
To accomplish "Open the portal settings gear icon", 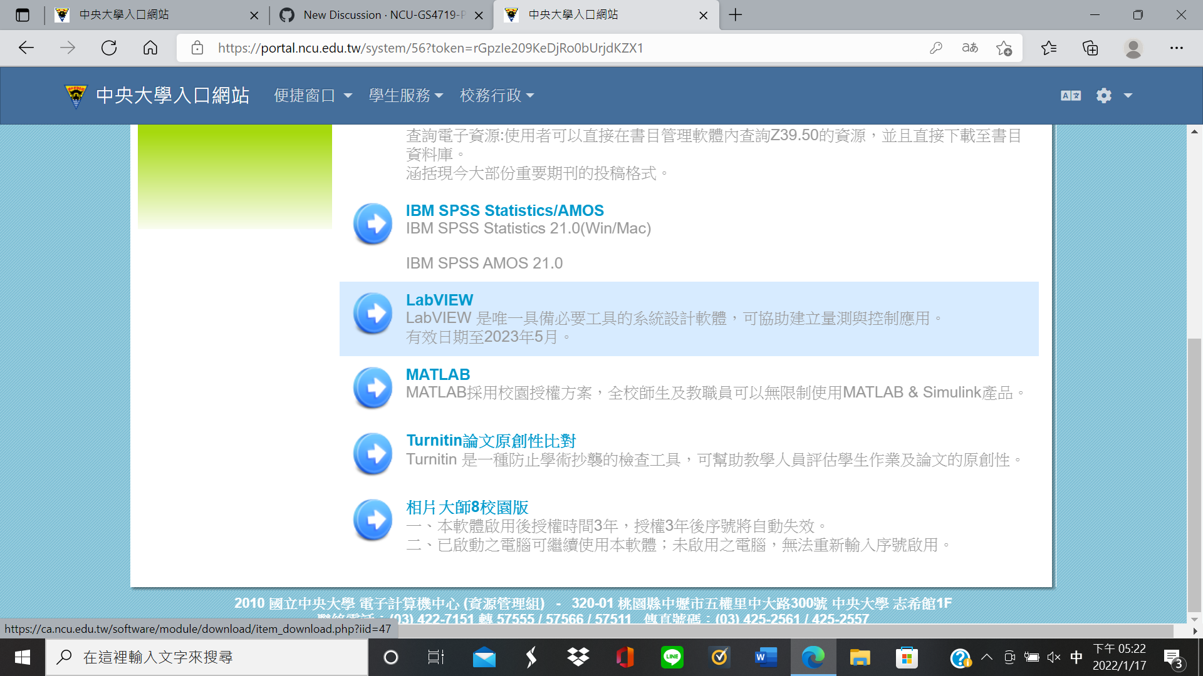I will click(x=1103, y=95).
